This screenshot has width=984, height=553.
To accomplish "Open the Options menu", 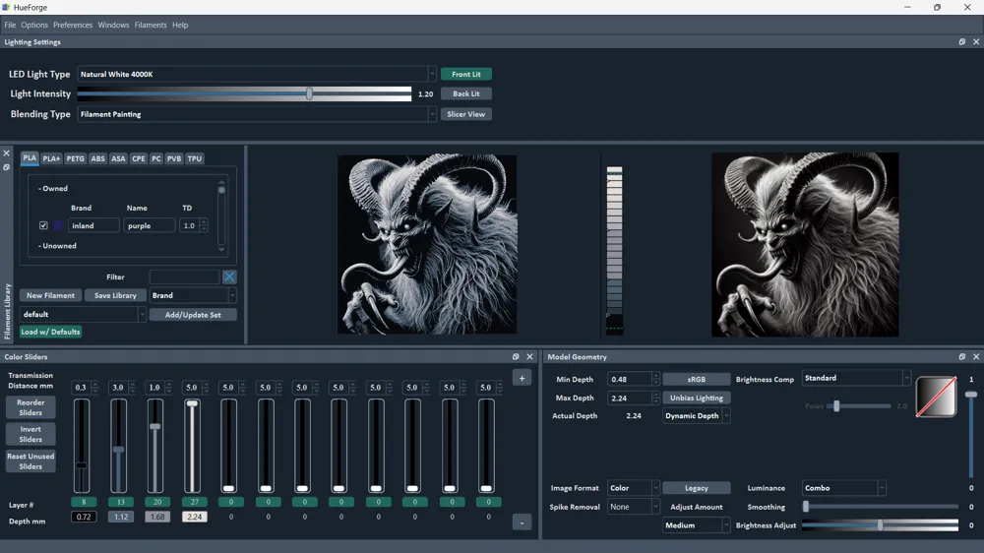I will click(x=34, y=26).
